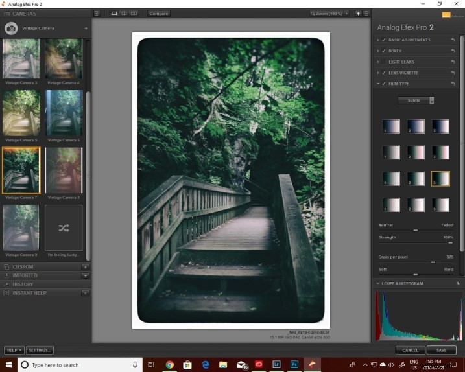Screen dimensions: 465x372
Task: Expand the Lens Vignette section
Action: point(378,73)
